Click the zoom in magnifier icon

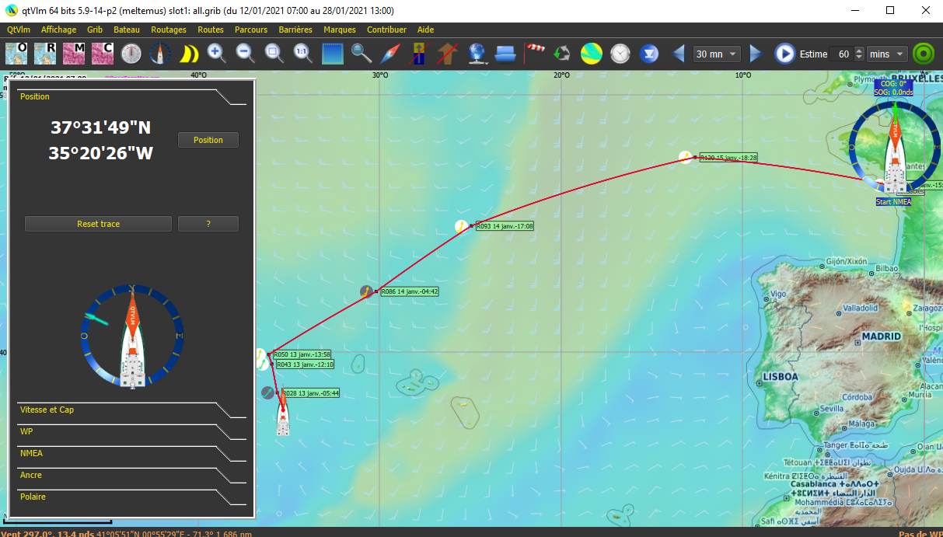coord(217,54)
